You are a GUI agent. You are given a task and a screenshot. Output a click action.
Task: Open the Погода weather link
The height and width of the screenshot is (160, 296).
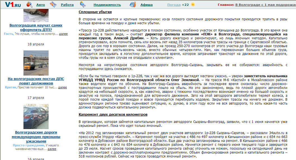tap(174, 5)
